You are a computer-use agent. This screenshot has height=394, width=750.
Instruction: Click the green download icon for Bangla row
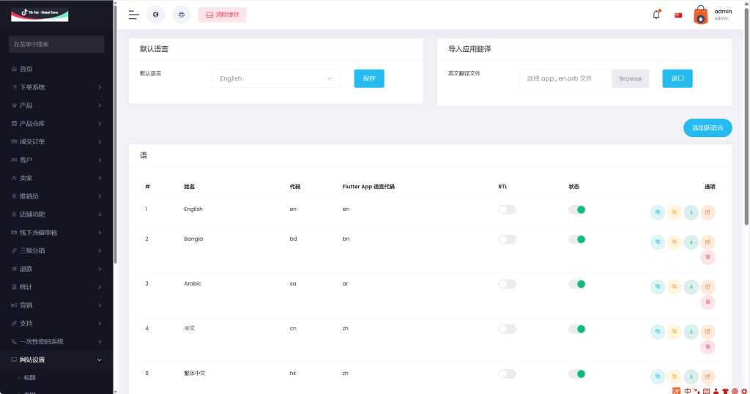click(691, 242)
